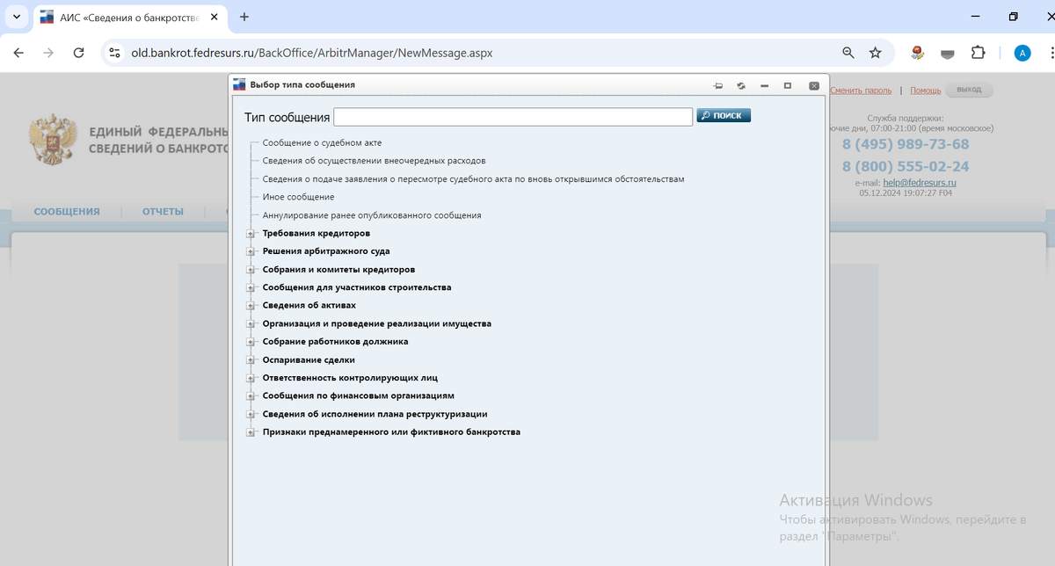Screen dimensions: 1055x566
Task: Click the gray shield extension icon
Action: 948,53
